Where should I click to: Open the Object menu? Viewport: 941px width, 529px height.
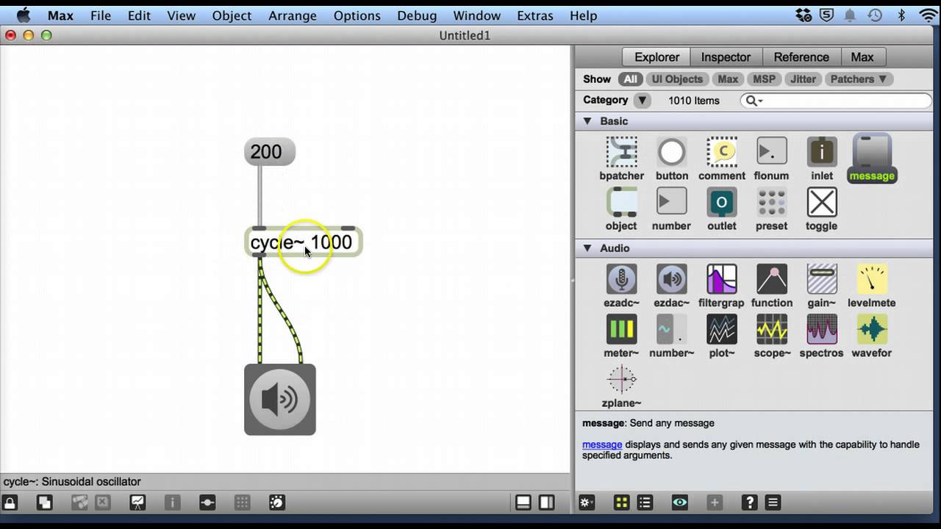click(x=232, y=15)
